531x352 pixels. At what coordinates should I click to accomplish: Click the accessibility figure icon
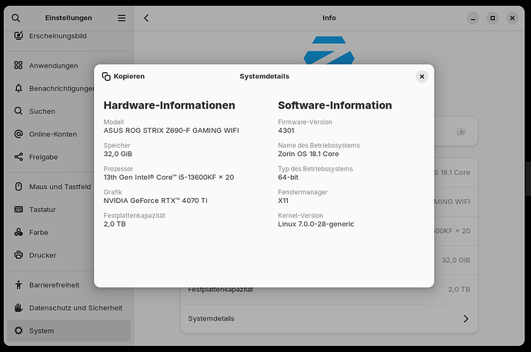(18, 284)
